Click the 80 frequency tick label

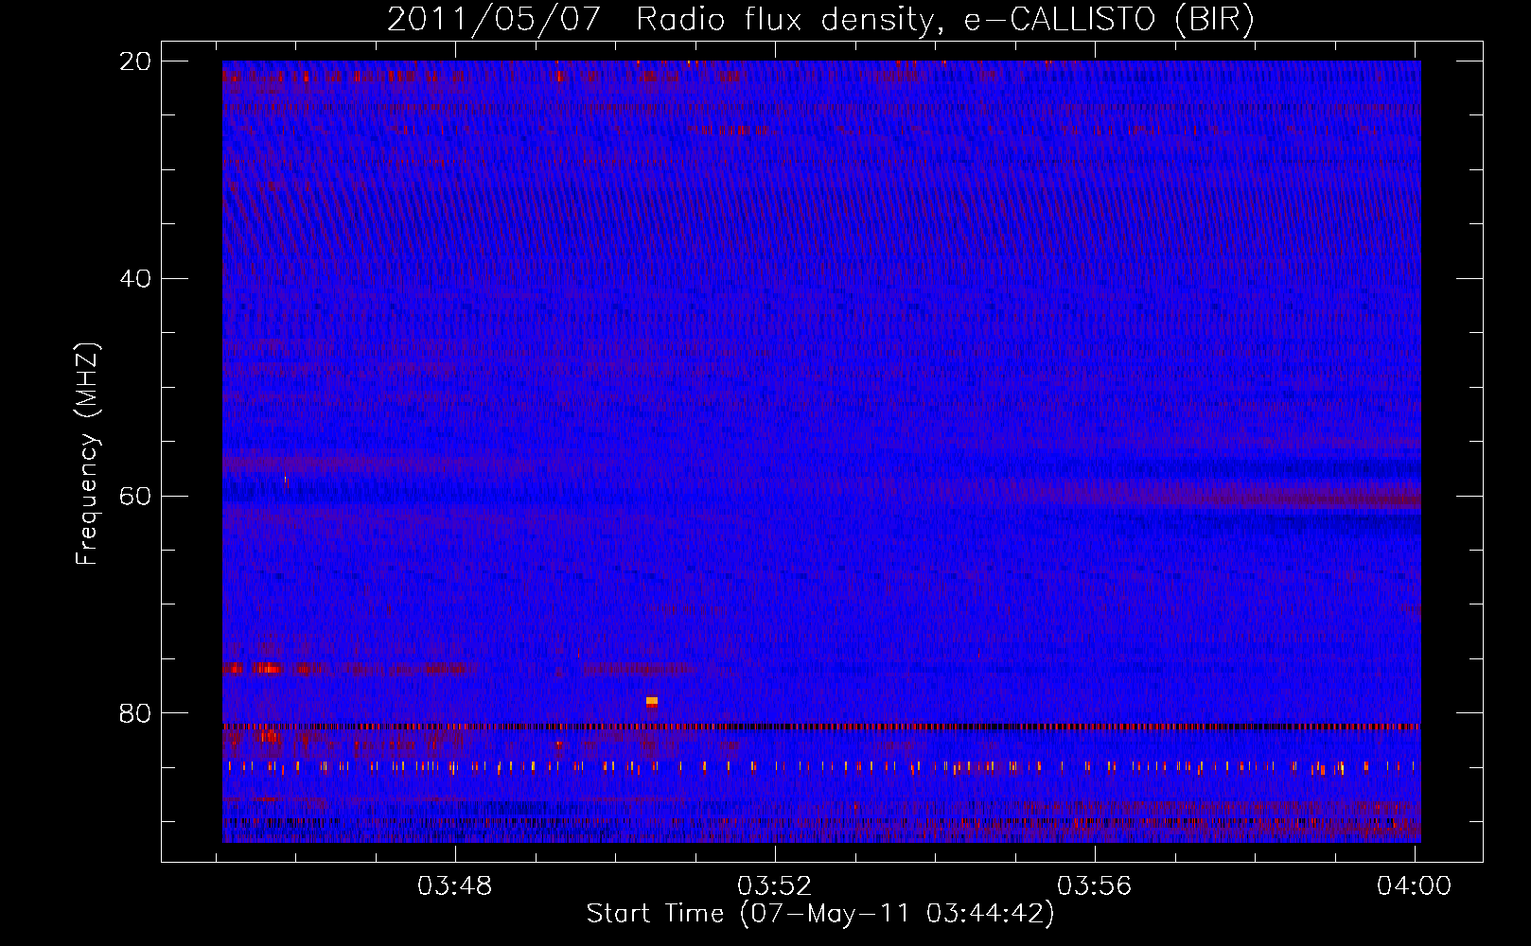136,712
